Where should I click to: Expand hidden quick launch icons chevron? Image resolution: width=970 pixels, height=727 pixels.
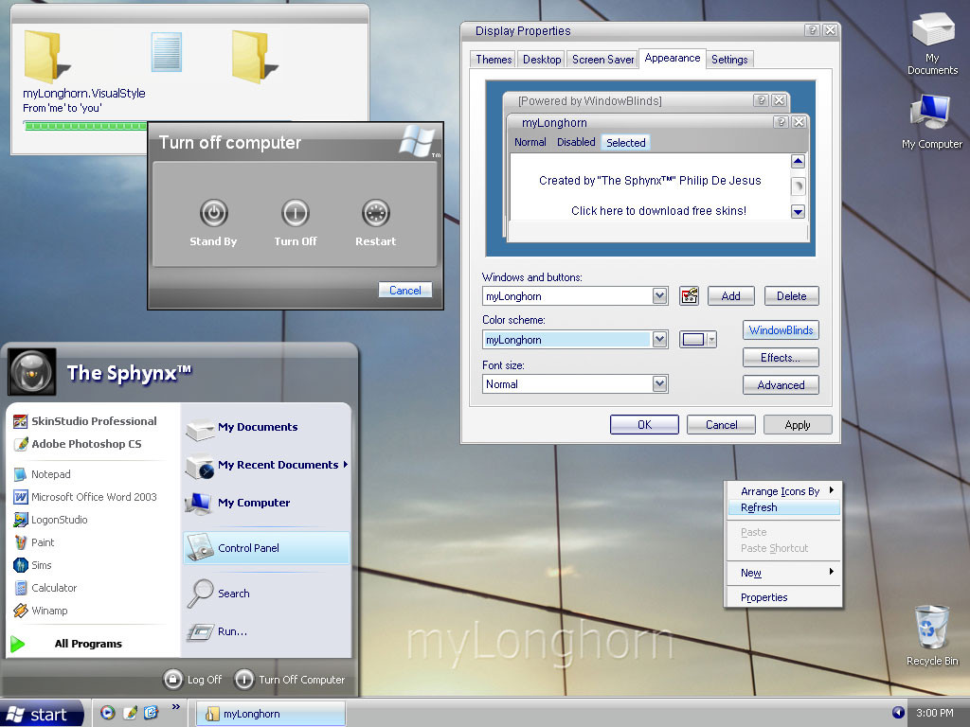coord(175,706)
